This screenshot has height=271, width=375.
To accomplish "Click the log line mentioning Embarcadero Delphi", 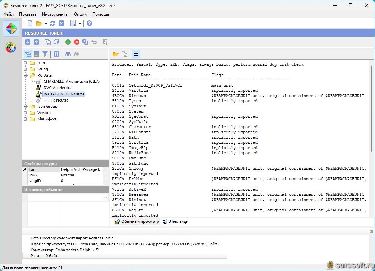I will pos(64,250).
